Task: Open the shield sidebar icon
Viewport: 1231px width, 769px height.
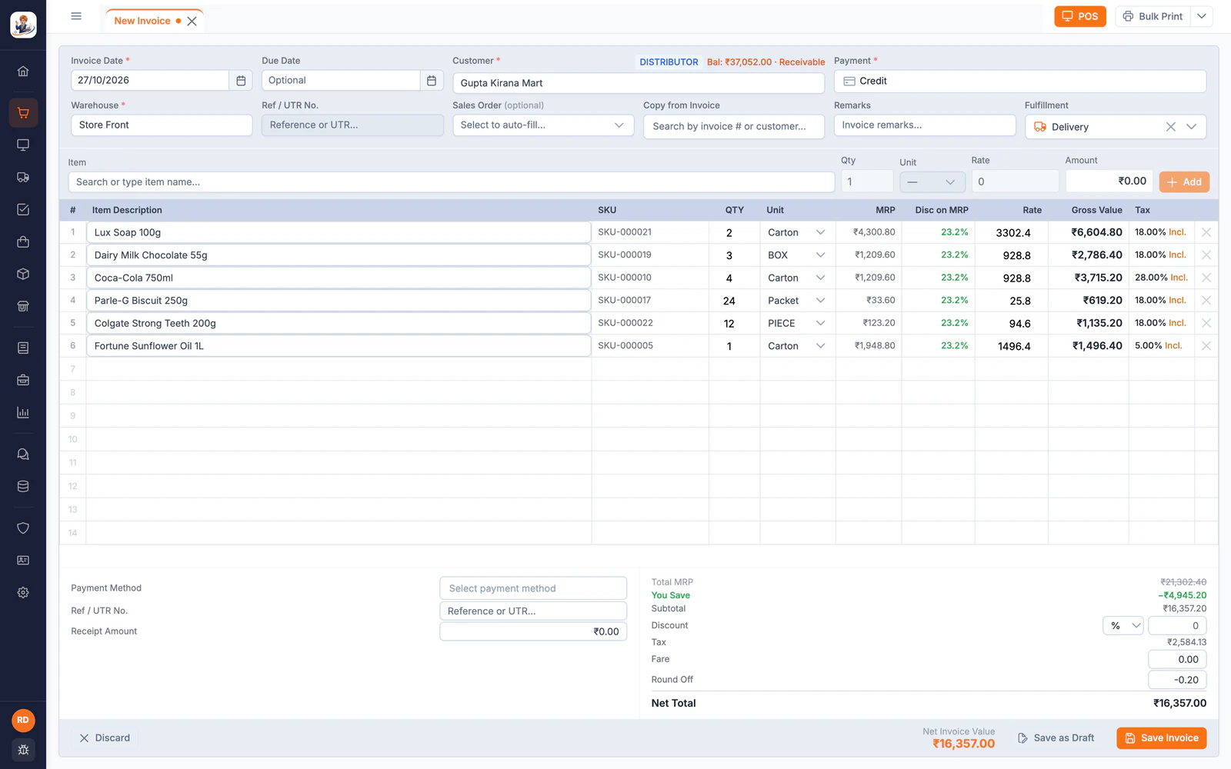Action: pyautogui.click(x=23, y=528)
